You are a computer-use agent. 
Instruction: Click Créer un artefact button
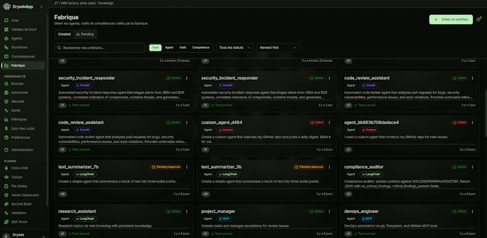(451, 19)
